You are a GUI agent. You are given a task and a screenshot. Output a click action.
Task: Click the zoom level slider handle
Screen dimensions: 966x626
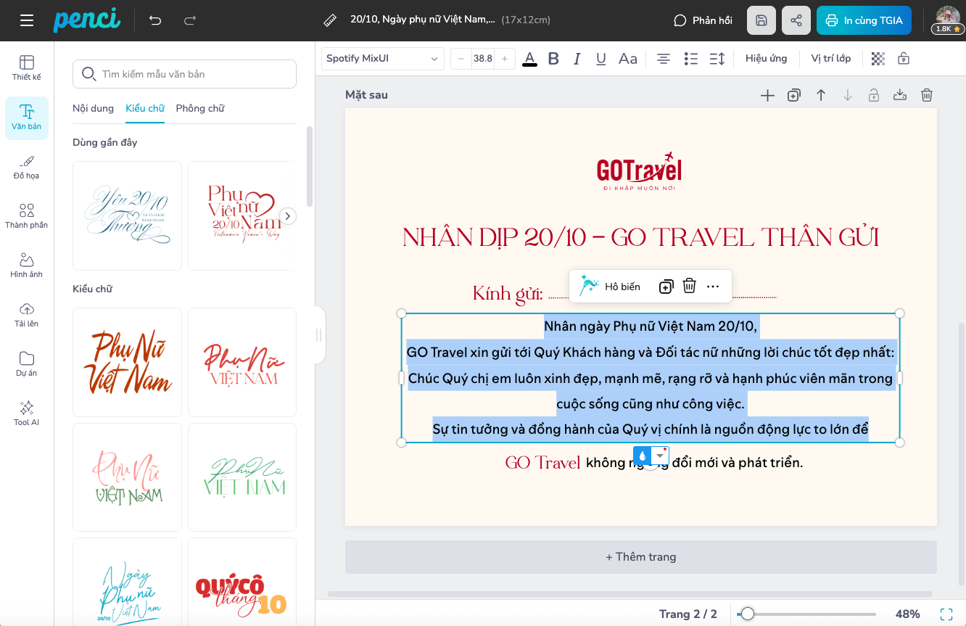click(x=747, y=614)
